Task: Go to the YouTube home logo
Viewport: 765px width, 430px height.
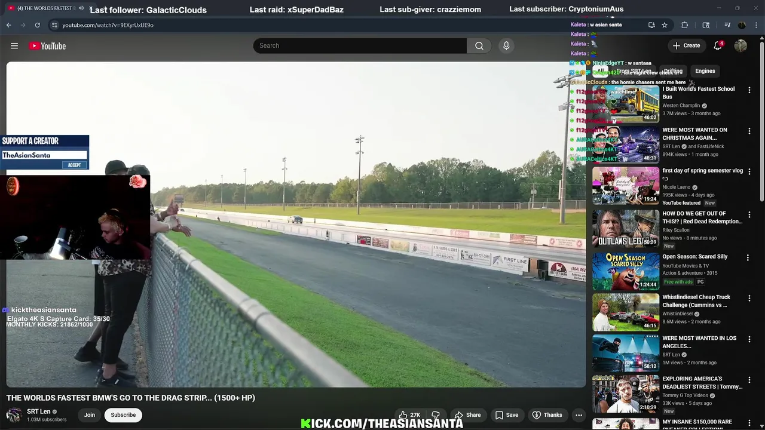Action: click(x=47, y=46)
